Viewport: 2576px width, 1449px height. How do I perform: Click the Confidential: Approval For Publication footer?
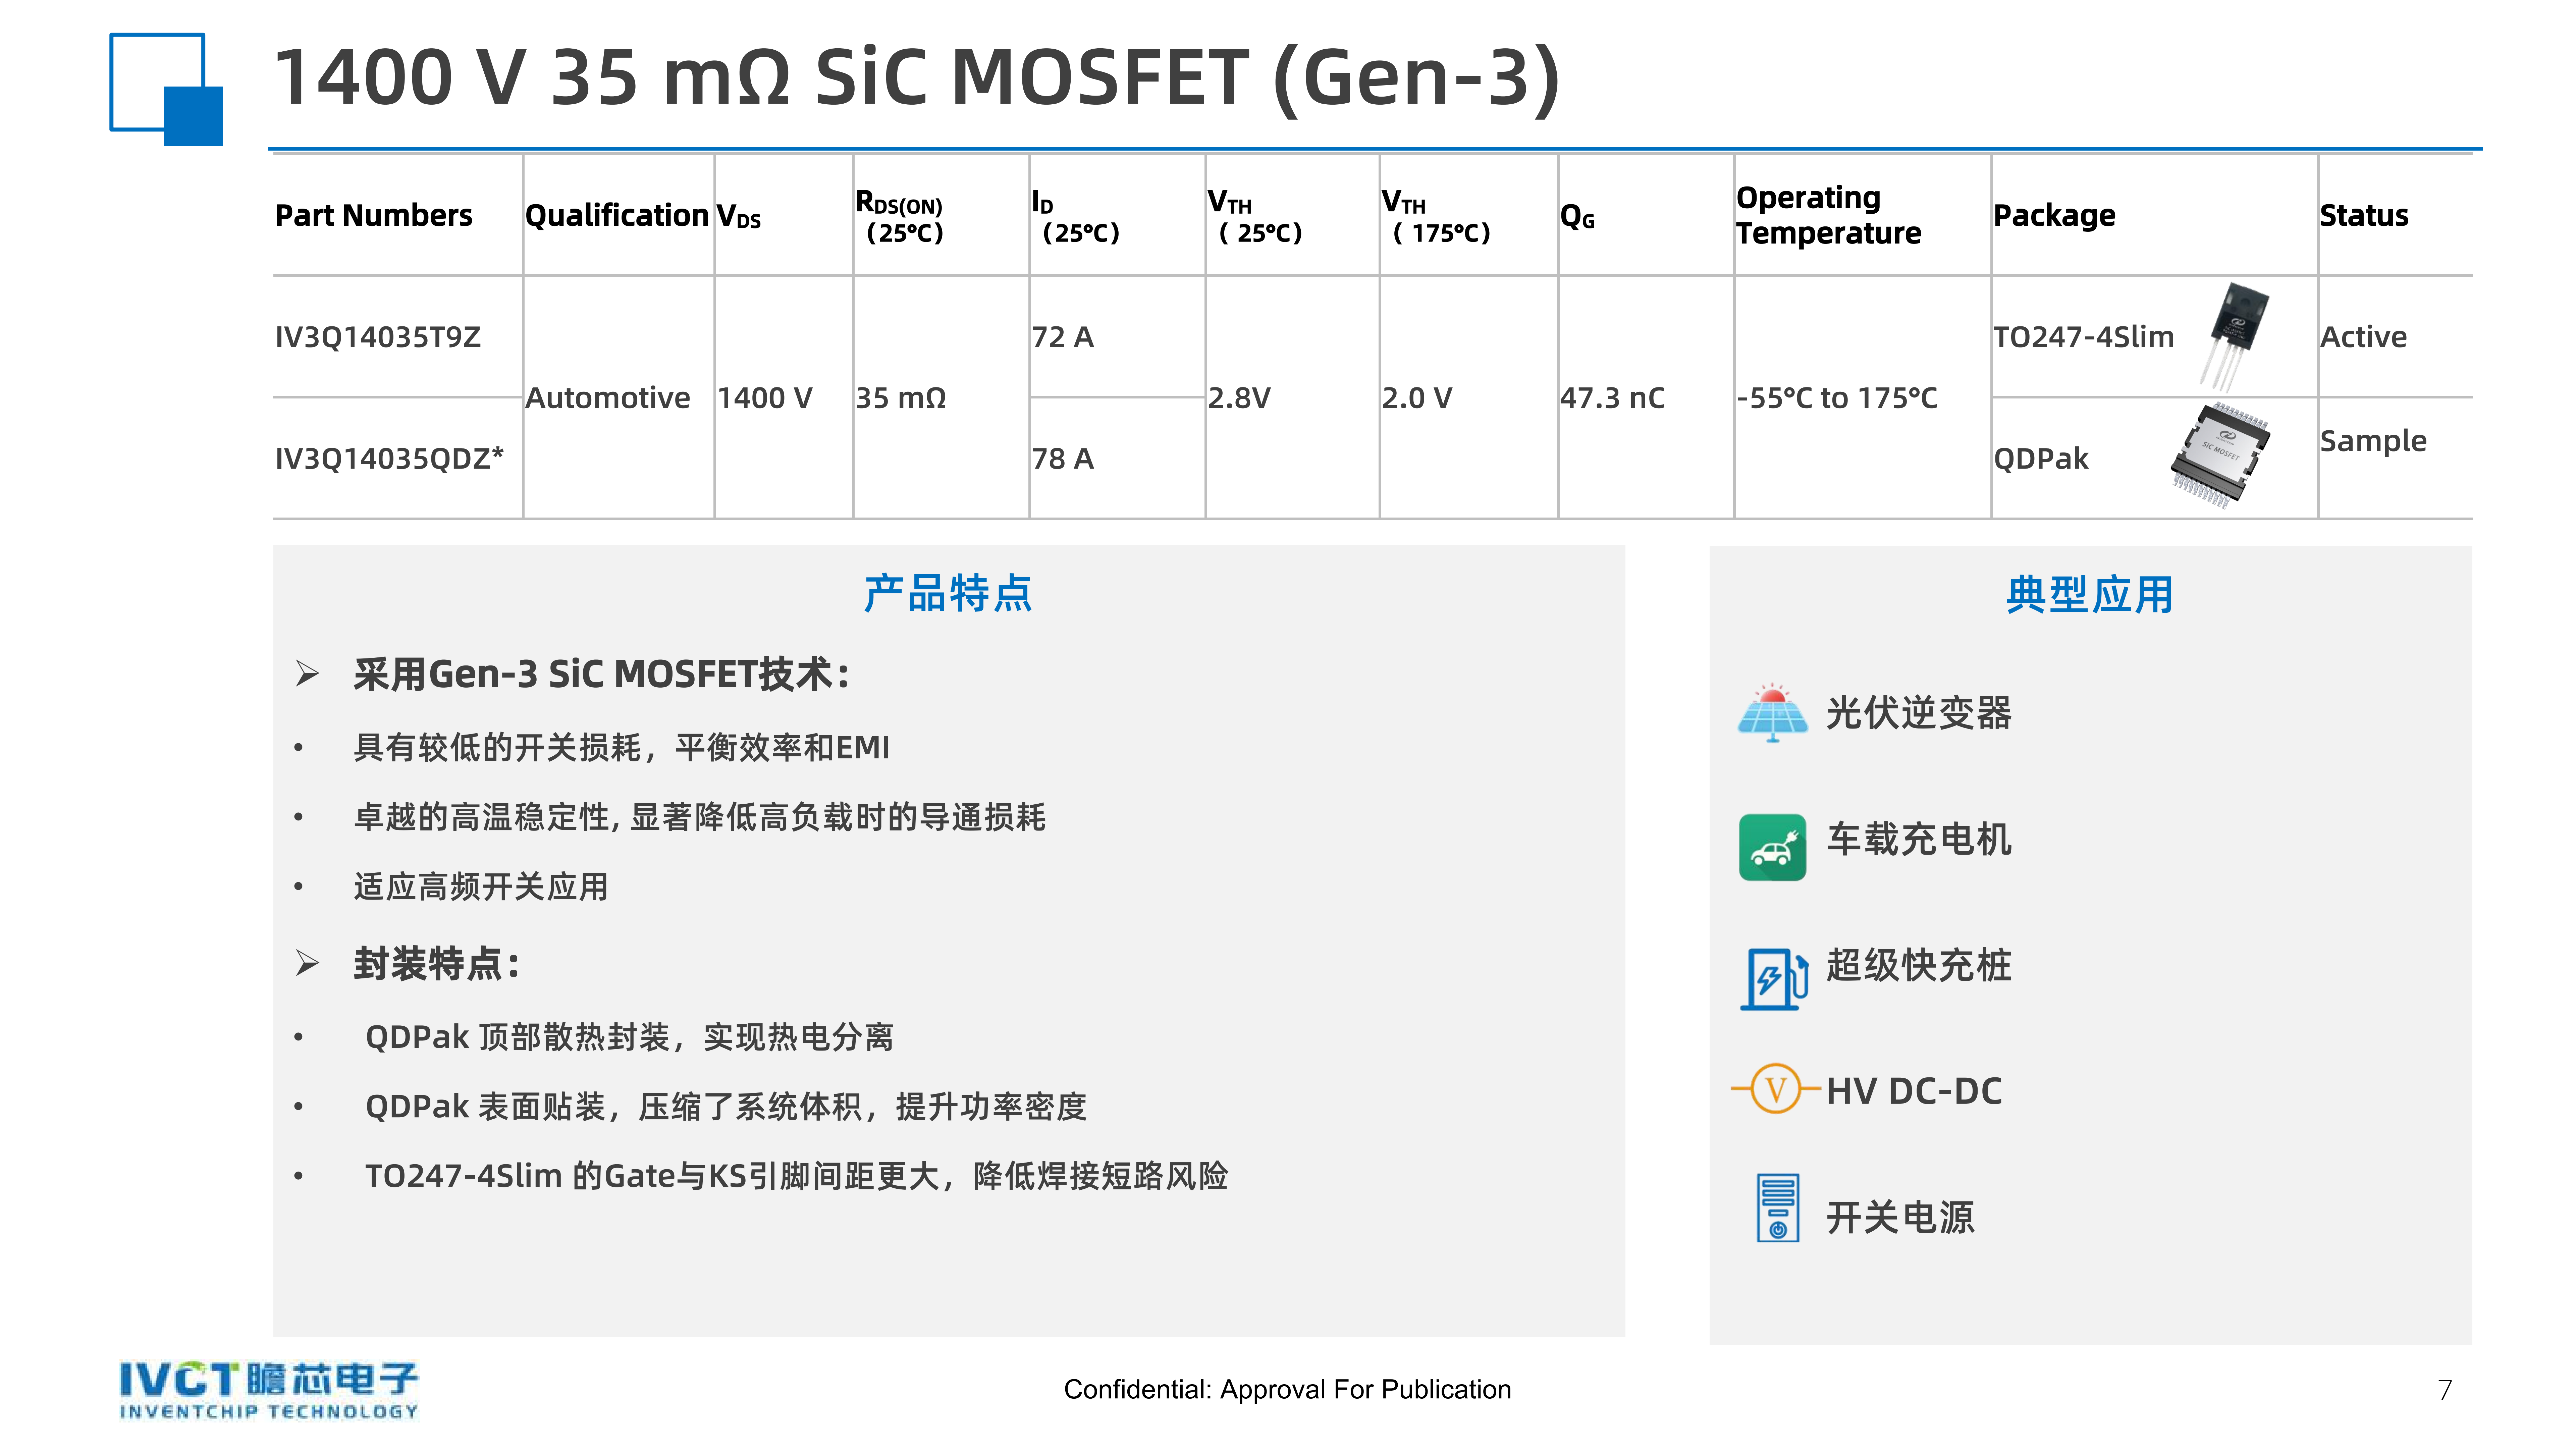[x=1287, y=1390]
